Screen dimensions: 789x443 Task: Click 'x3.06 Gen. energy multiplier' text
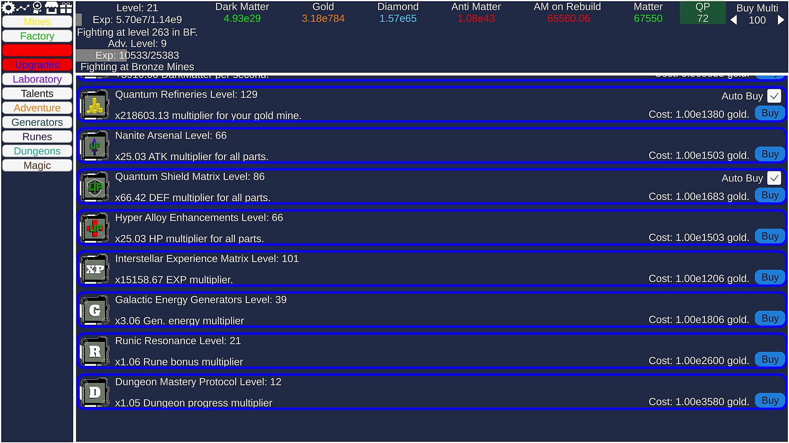coord(179,321)
